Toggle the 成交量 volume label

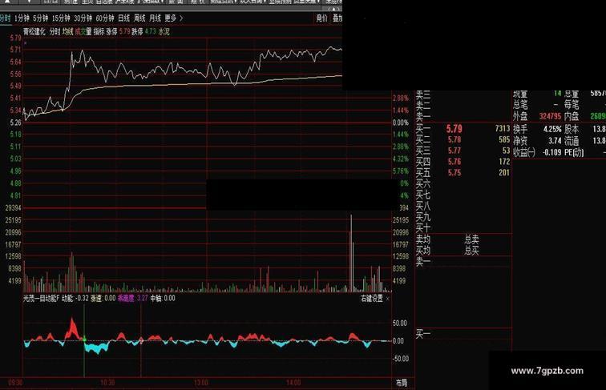pyautogui.click(x=83, y=32)
